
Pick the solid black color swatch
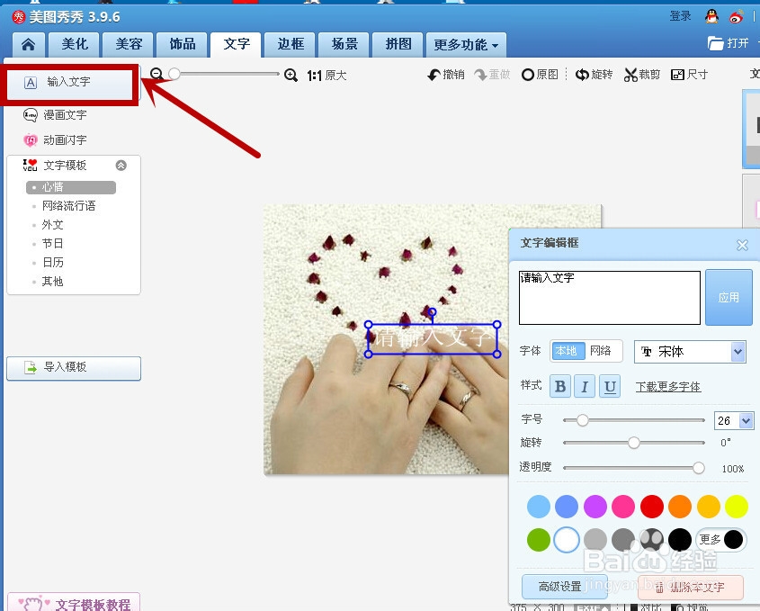[x=680, y=540]
